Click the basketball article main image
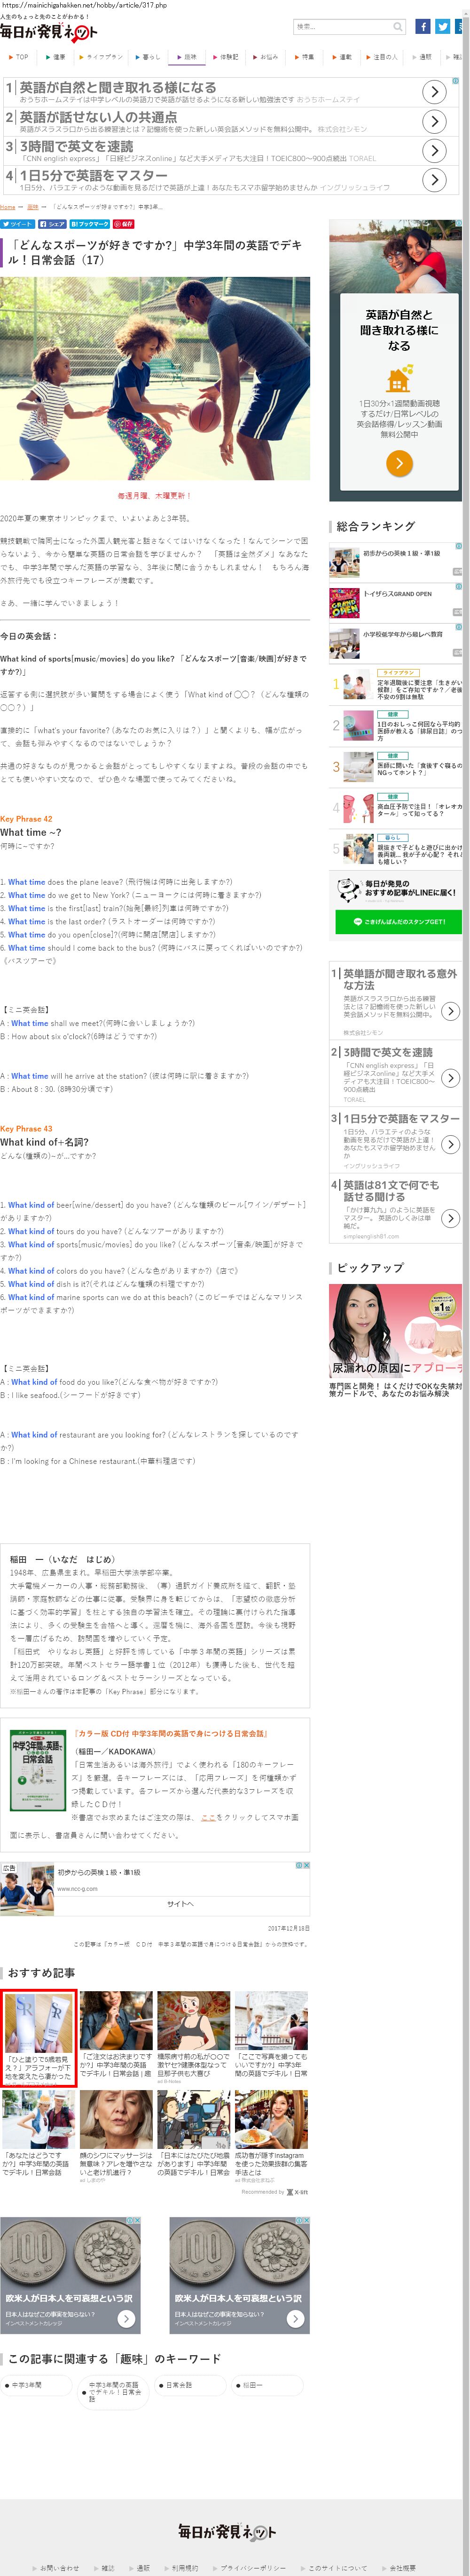Image resolution: width=470 pixels, height=2576 pixels. coord(155,379)
